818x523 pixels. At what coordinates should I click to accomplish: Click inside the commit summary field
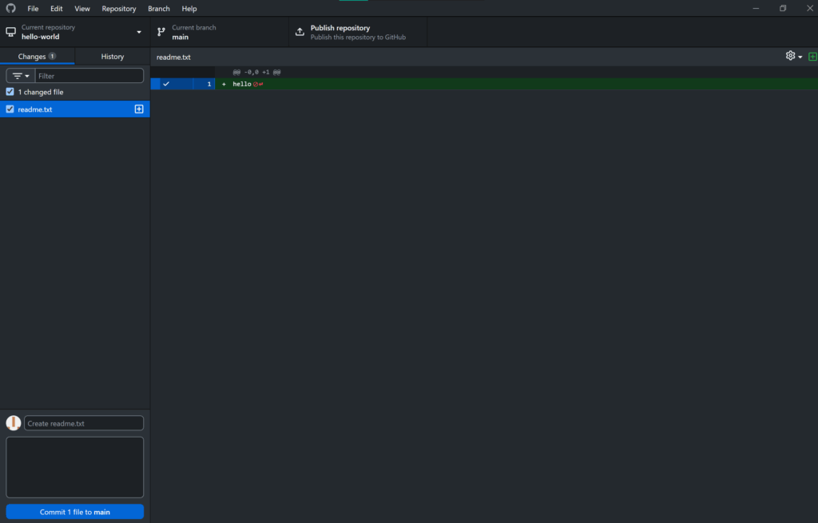(84, 423)
